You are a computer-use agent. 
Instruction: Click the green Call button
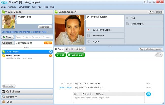61,55
